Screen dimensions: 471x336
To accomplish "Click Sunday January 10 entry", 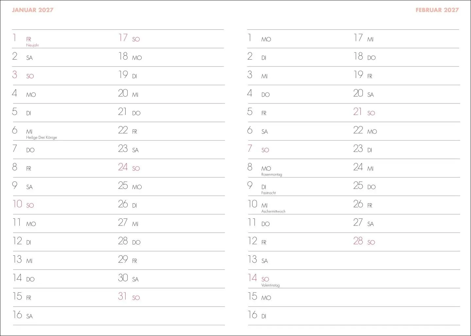I will coord(65,205).
